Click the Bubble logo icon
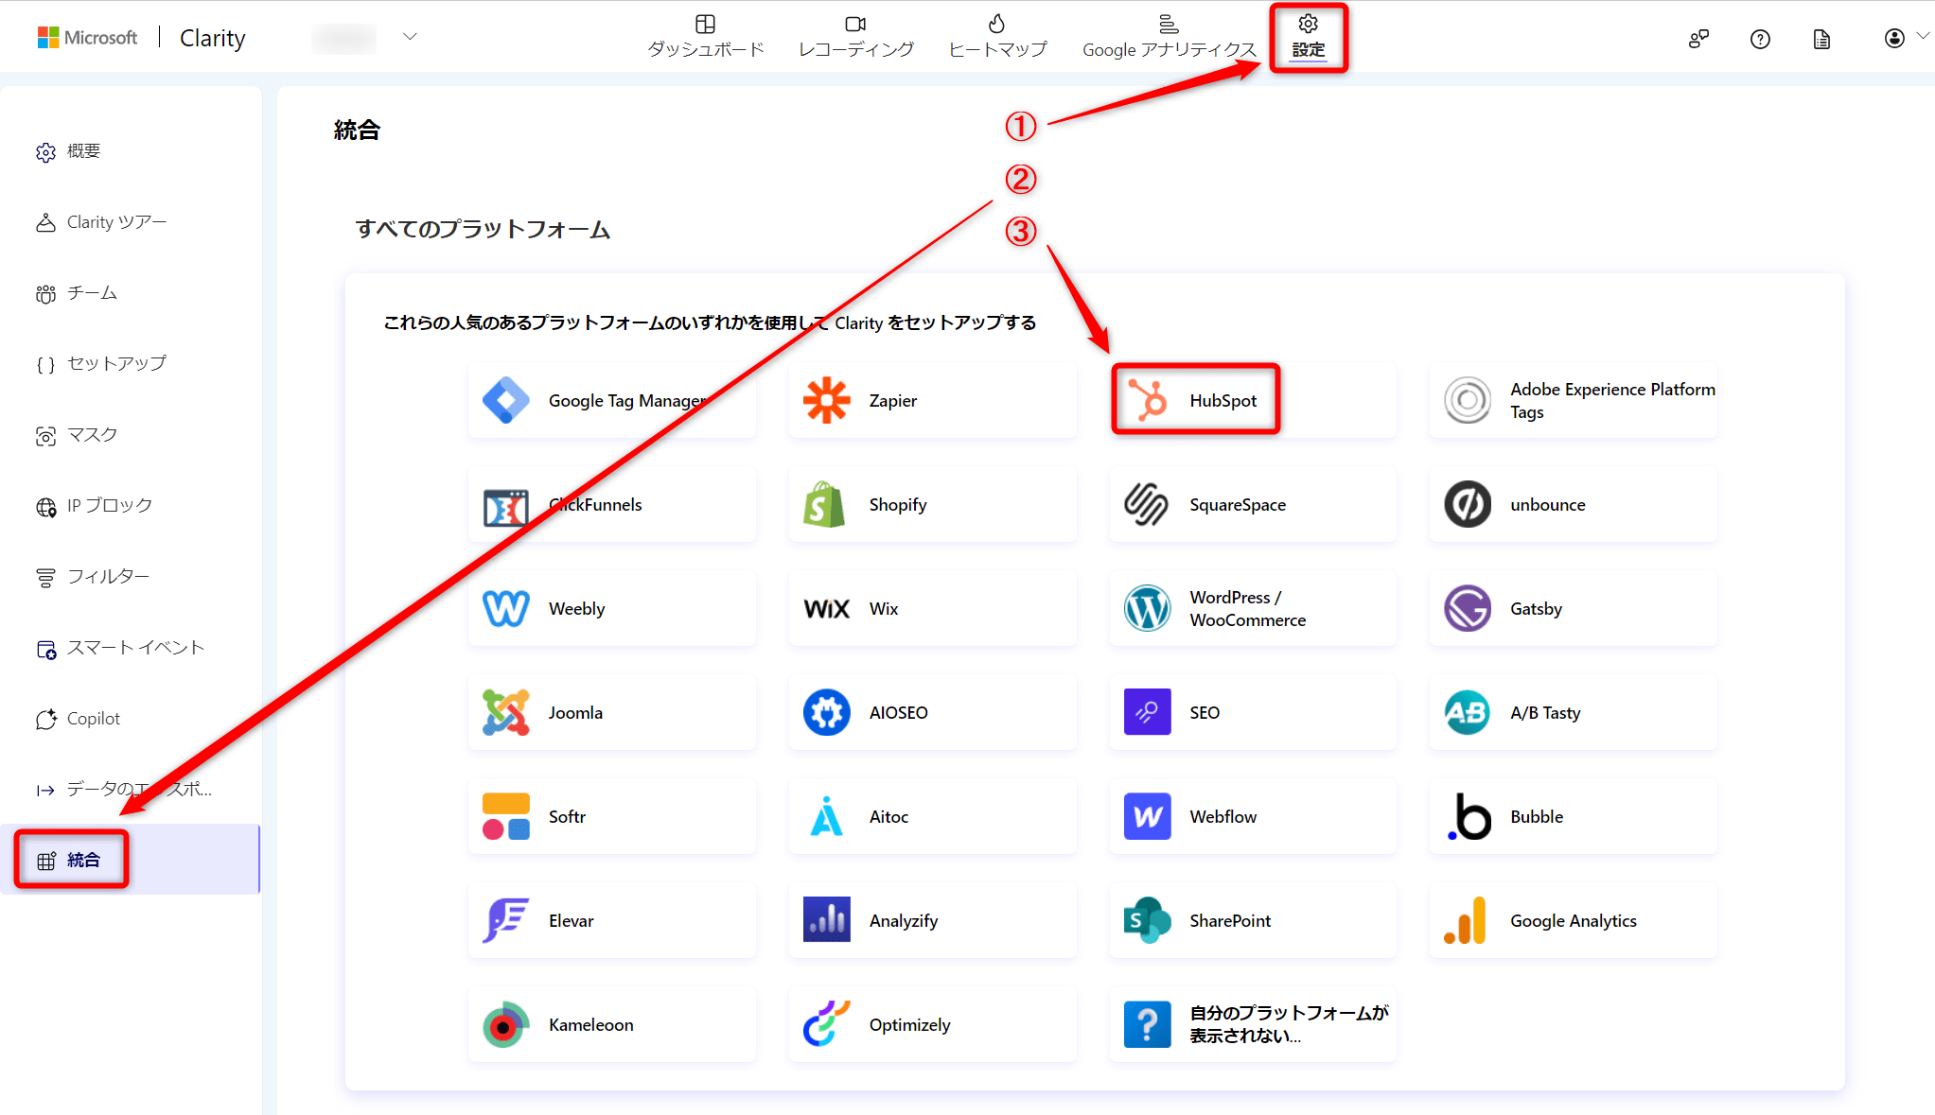 coord(1469,816)
